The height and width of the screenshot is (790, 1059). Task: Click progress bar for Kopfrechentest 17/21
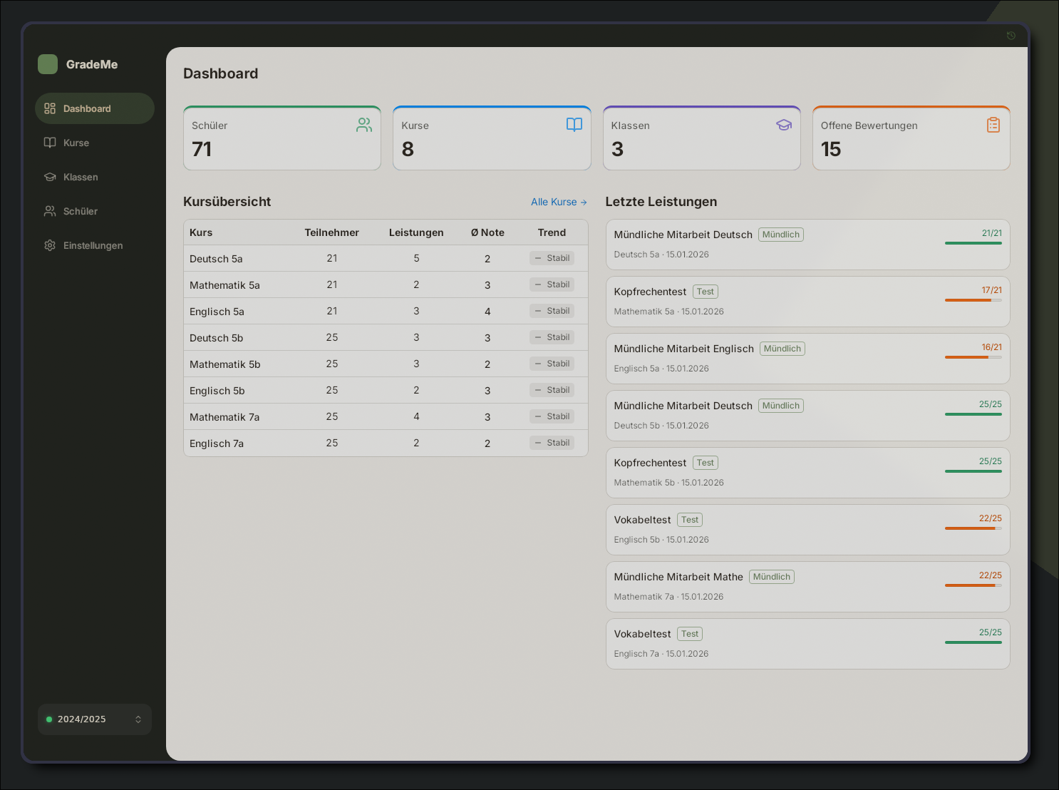click(973, 300)
